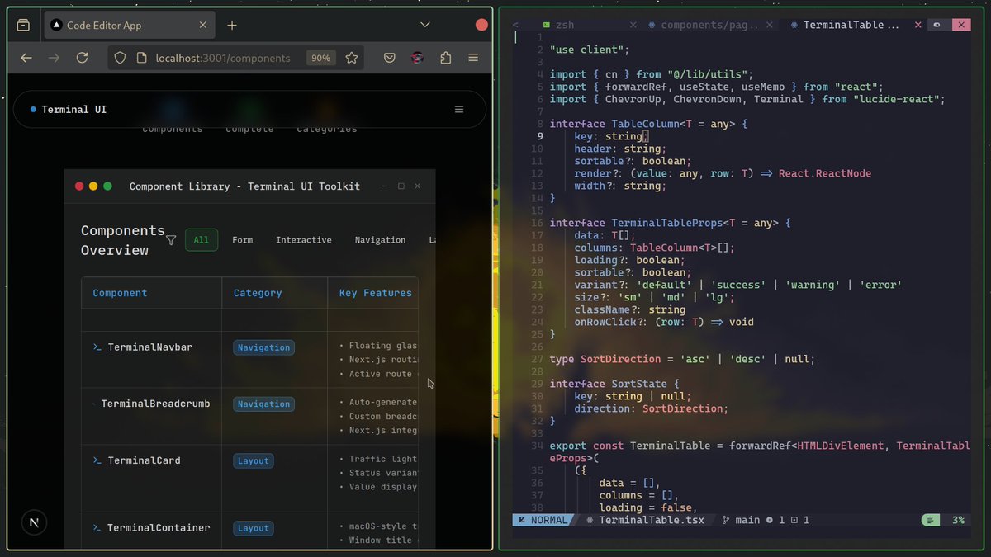Open the Pocket save icon
This screenshot has height=557, width=991.
[390, 58]
